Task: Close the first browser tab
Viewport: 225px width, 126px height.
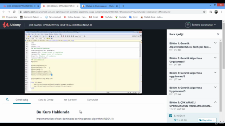Action: tap(38, 6)
